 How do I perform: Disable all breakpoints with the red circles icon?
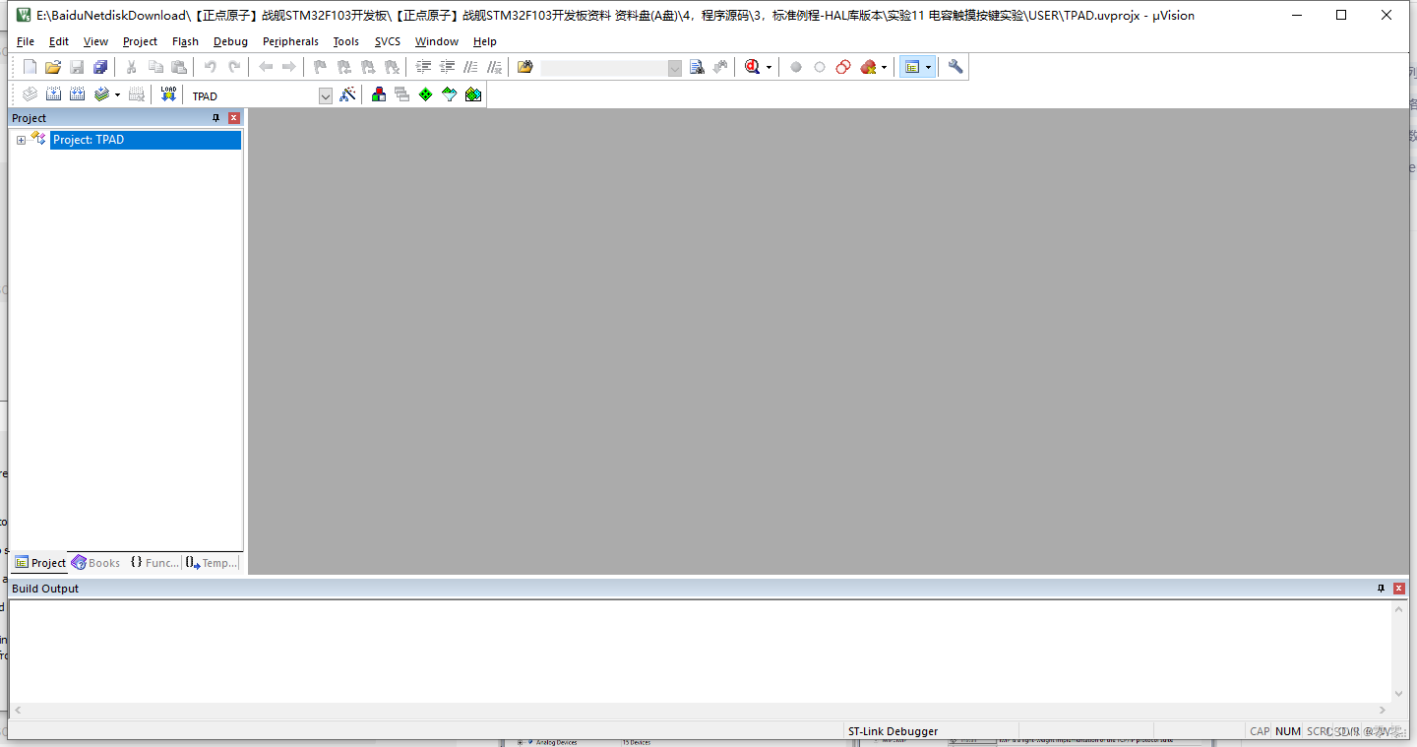pyautogui.click(x=843, y=67)
